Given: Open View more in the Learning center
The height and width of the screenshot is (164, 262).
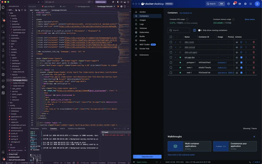Looking at the screenshot, I should point(181,155).
